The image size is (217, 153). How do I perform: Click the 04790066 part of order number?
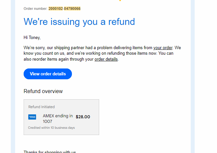tap(72, 9)
